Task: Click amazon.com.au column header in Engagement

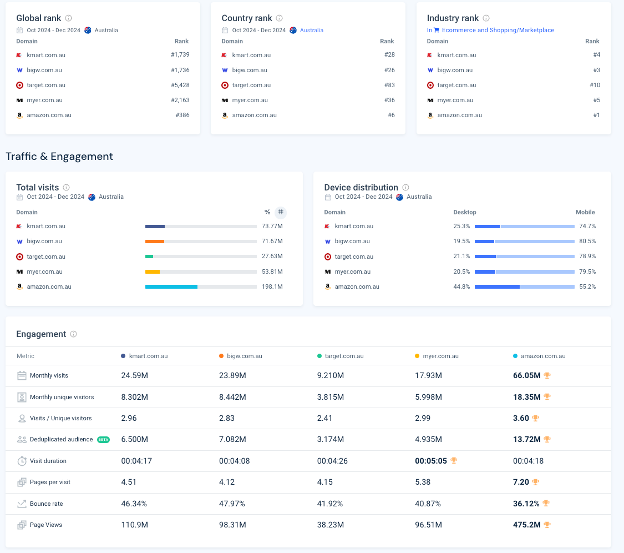Action: pos(543,356)
